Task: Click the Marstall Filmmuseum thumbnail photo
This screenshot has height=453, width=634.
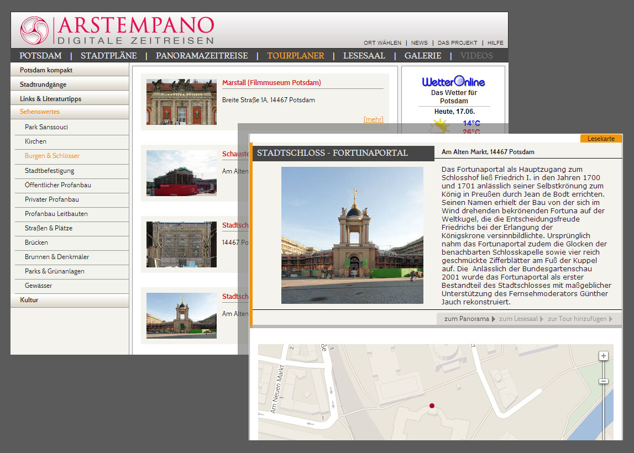Action: point(181,102)
